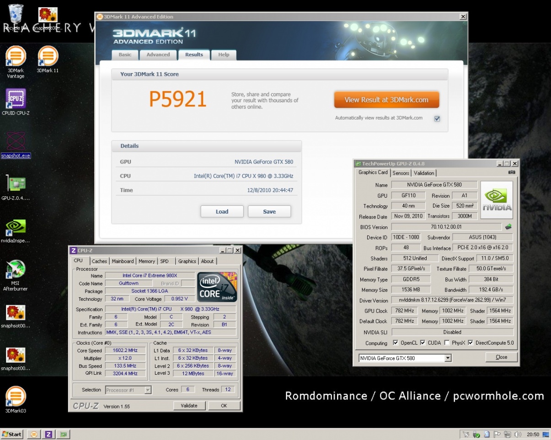
Task: Expand the GeForce GTX 580 card dropdown
Action: pos(448,358)
